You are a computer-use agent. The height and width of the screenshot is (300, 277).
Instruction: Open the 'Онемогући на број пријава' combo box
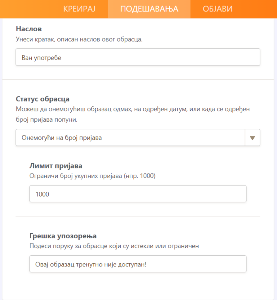pyautogui.click(x=131, y=138)
